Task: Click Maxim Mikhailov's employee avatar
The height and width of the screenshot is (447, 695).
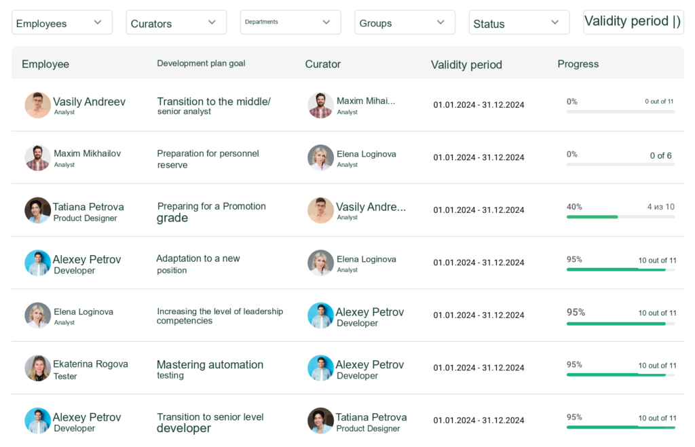Action: point(37,158)
